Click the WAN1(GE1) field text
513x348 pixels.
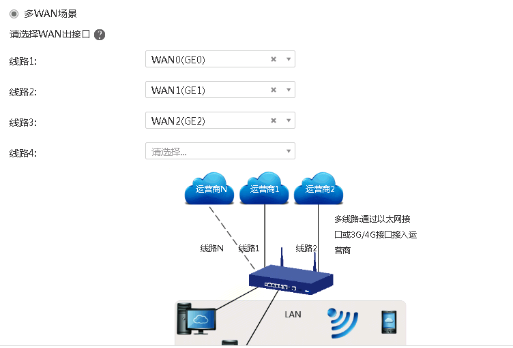tap(178, 91)
